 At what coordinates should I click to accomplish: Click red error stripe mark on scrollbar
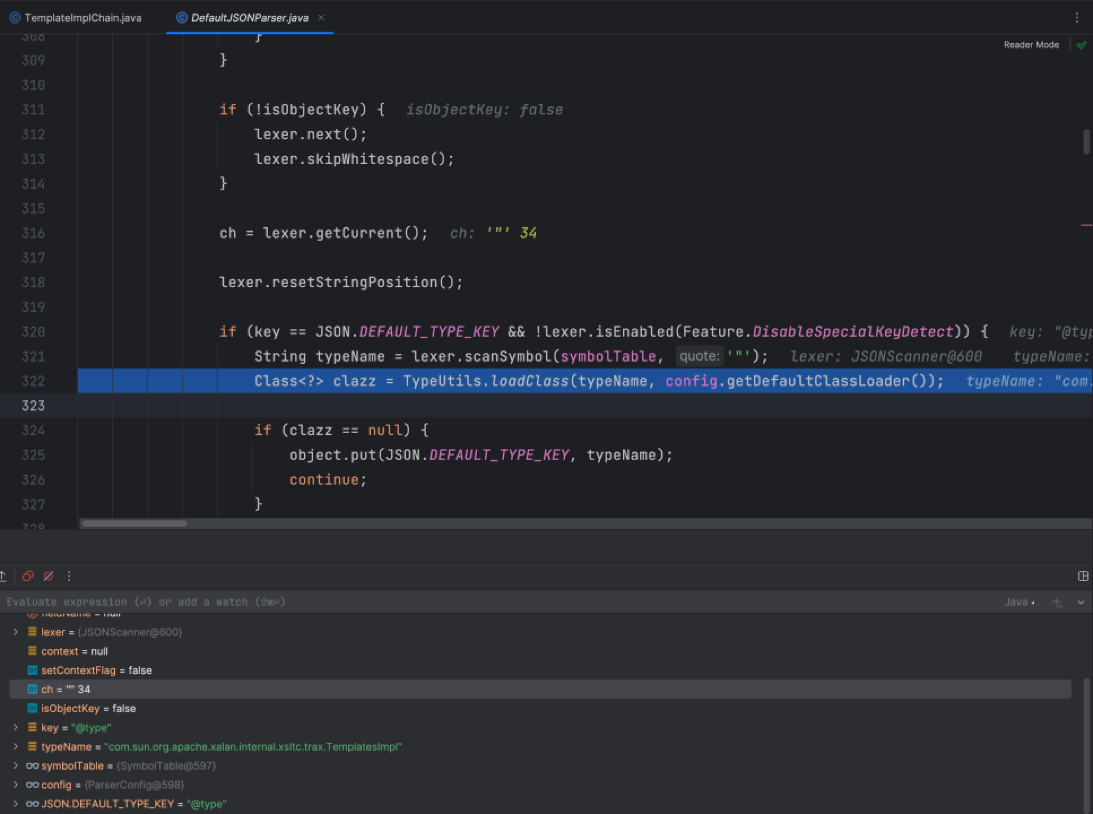[x=1086, y=226]
